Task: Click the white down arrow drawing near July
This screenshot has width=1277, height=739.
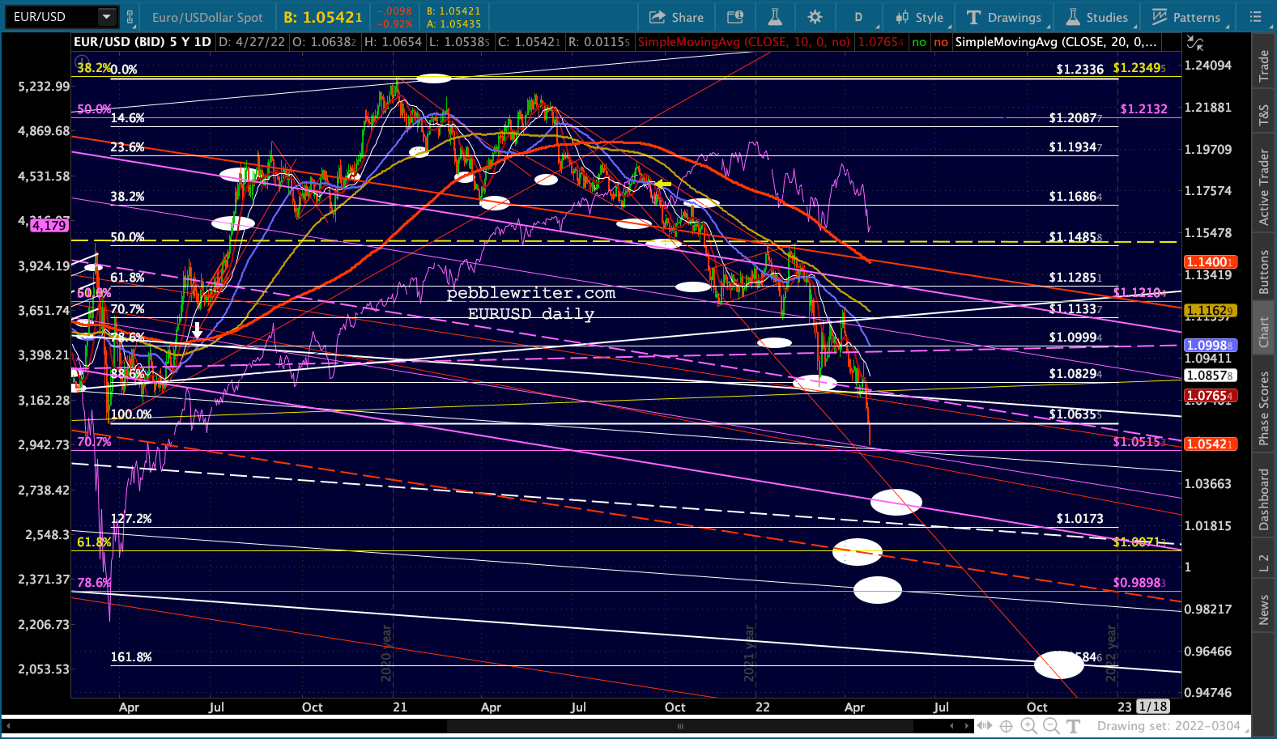Action: pyautogui.click(x=197, y=329)
